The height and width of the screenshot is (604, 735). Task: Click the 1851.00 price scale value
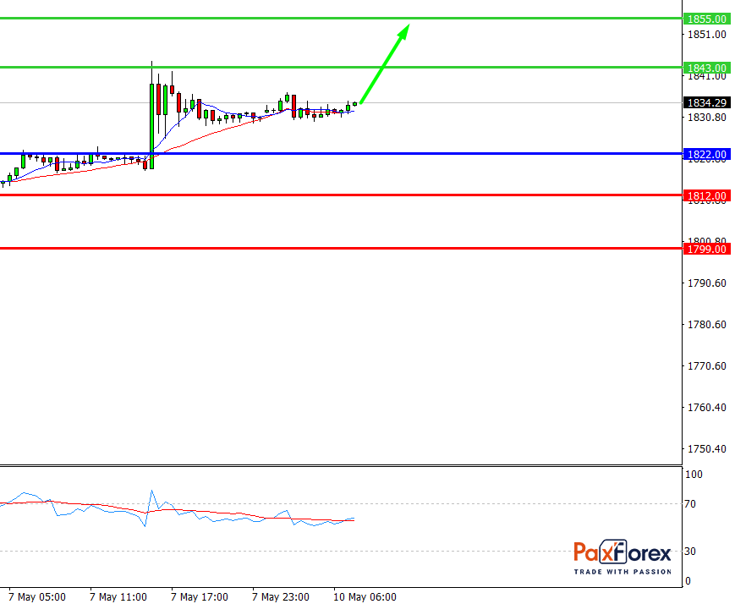pyautogui.click(x=707, y=34)
